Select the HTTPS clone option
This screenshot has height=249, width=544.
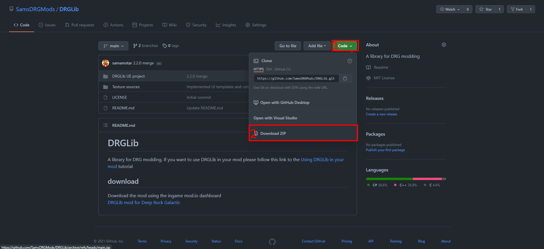tap(259, 69)
